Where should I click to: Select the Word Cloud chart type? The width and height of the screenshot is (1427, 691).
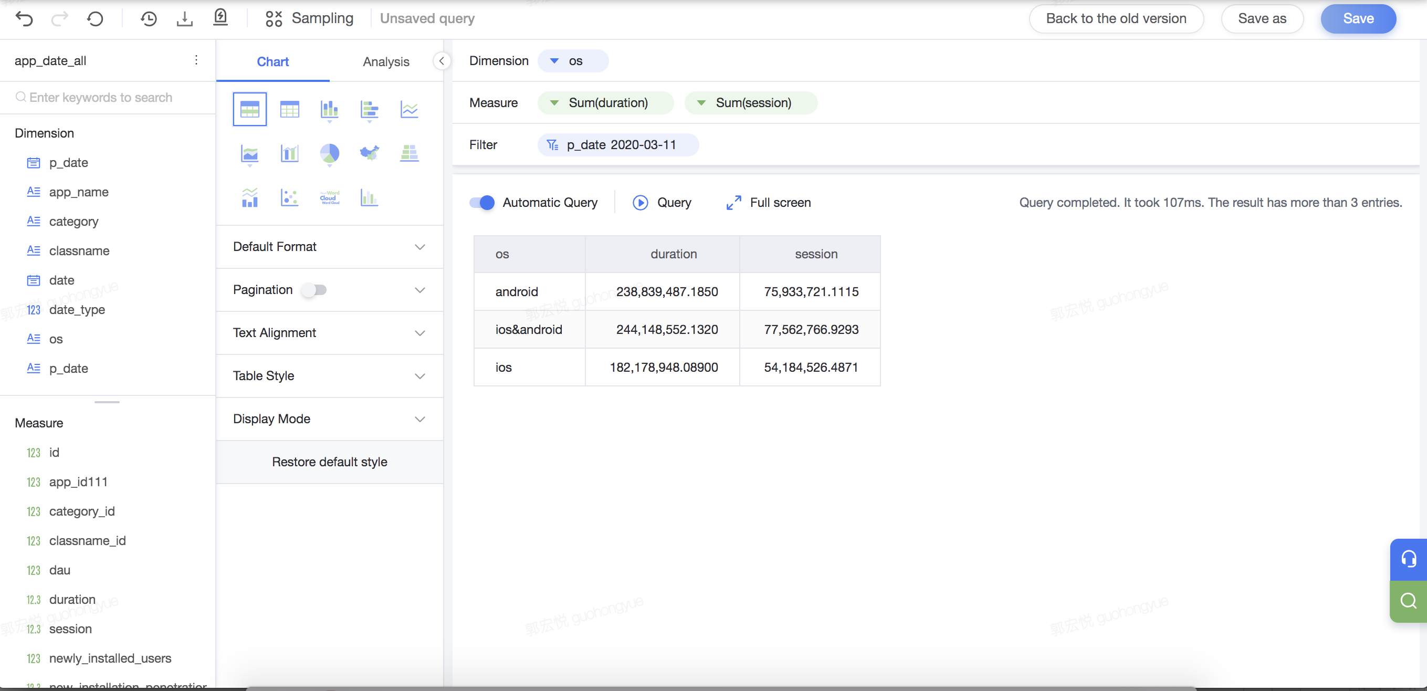pos(330,197)
